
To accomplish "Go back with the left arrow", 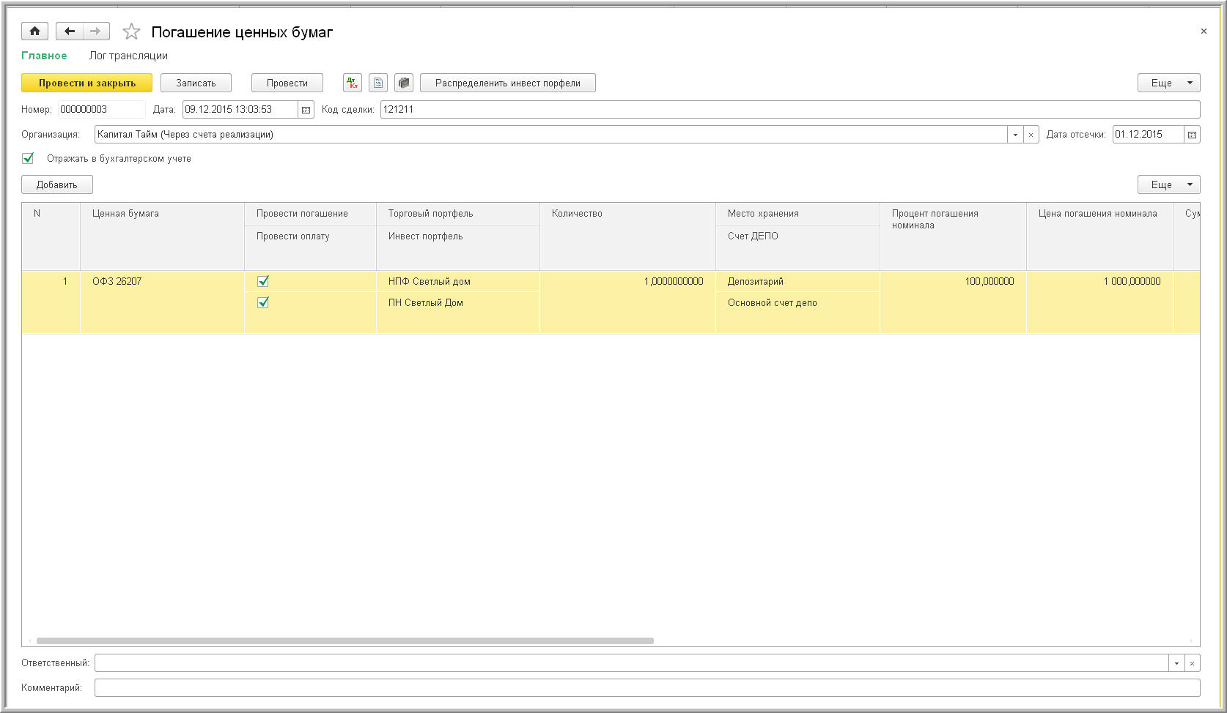I will click(x=70, y=31).
